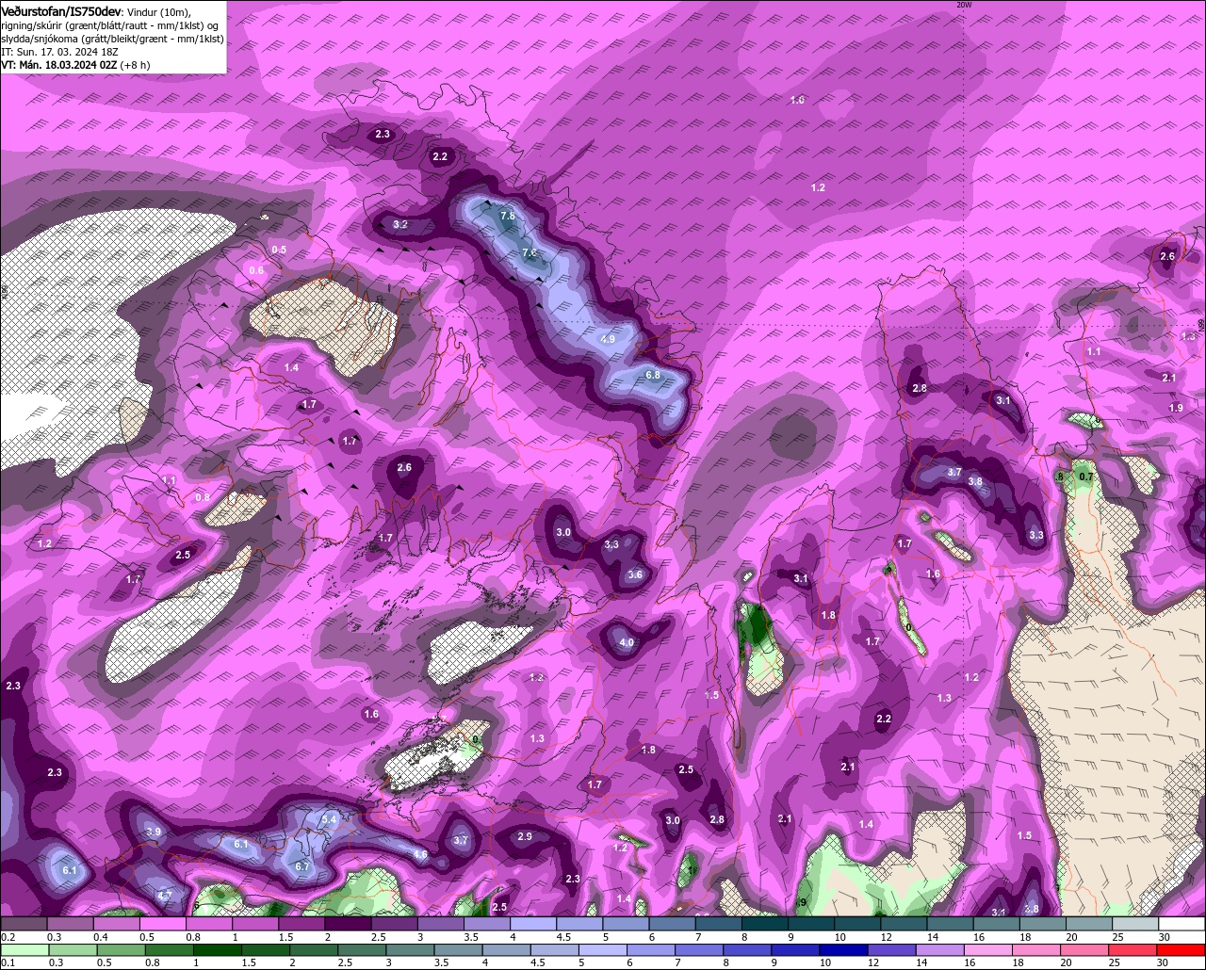Select the 3.9 value label on map
Screen dimensions: 1206x970
tap(155, 832)
